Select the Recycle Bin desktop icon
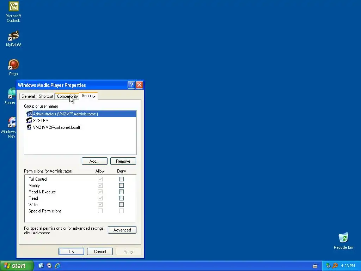This screenshot has height=271, width=361. pos(343,241)
